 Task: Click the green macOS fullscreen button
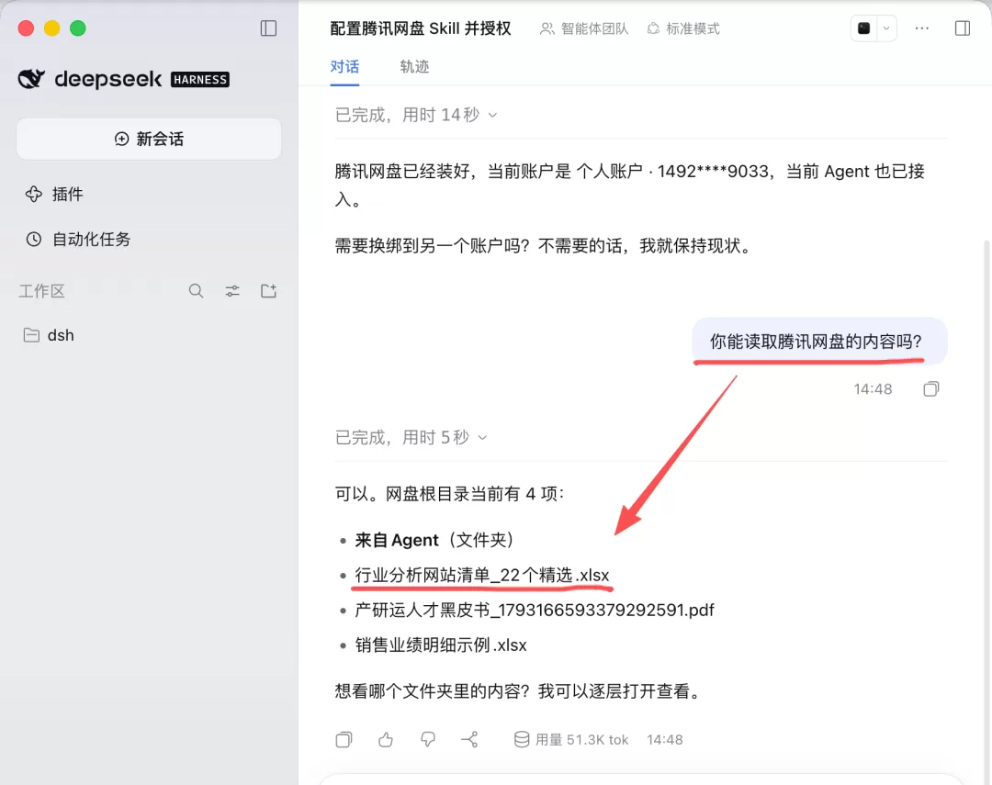click(x=78, y=28)
